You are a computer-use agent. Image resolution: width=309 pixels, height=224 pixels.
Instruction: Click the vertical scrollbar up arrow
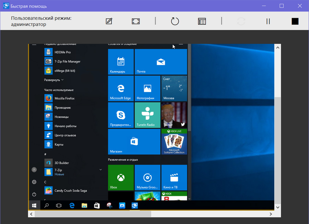tap(278, 47)
